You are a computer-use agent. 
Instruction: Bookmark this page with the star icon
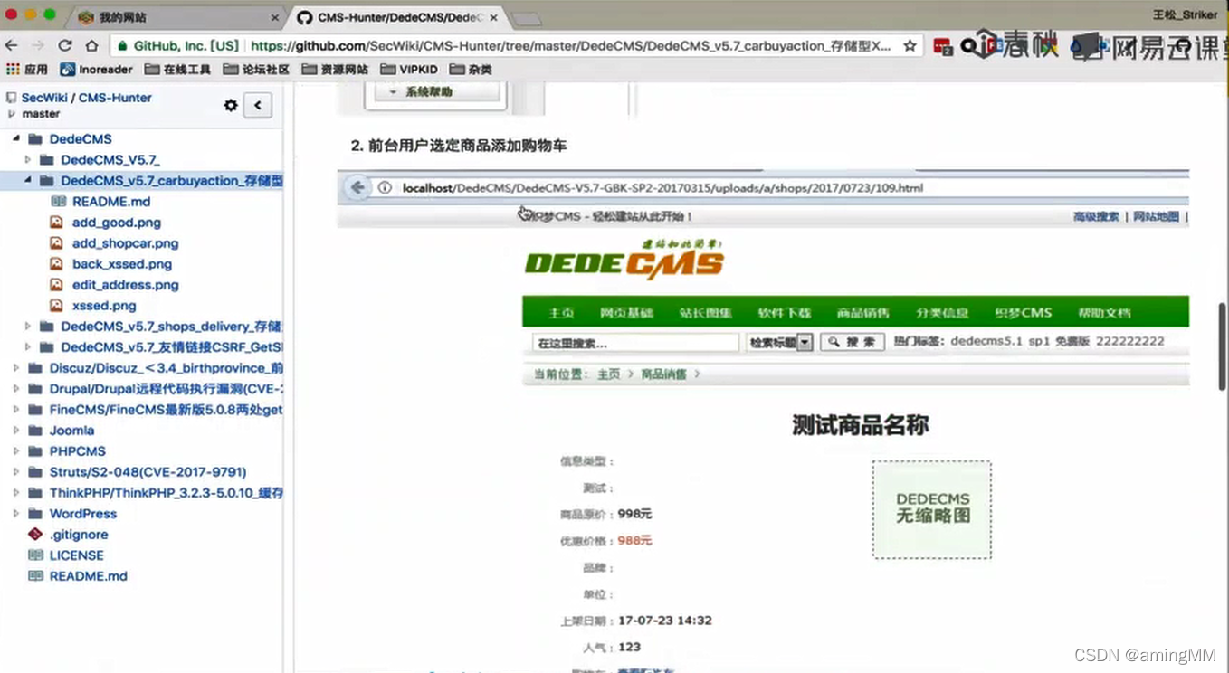[910, 43]
